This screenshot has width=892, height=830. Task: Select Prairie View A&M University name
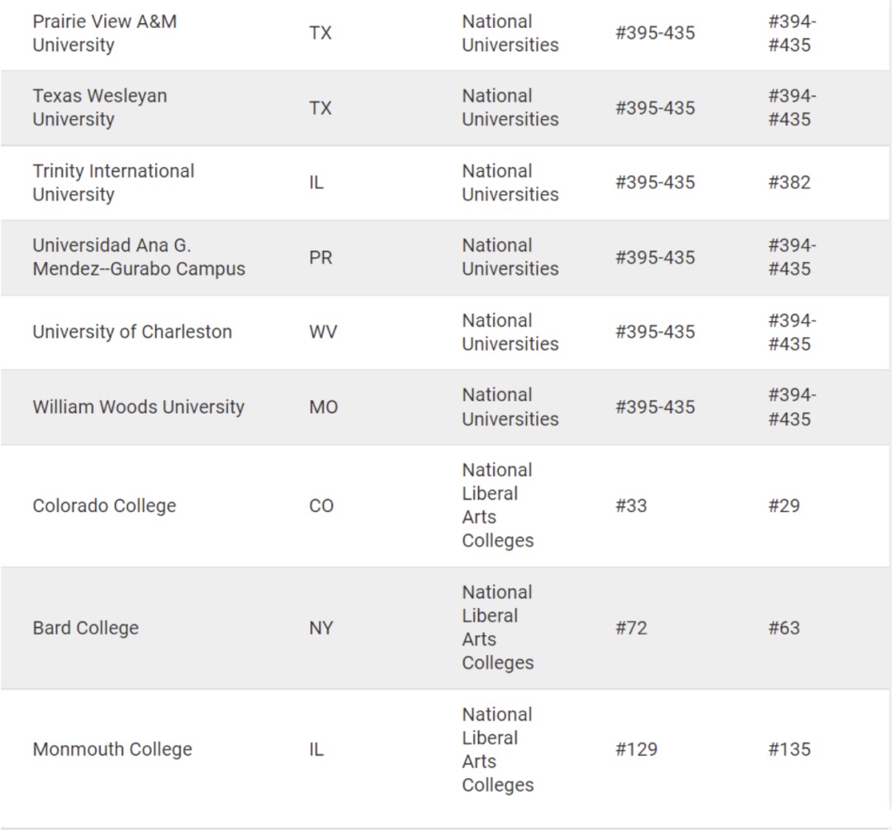point(105,33)
